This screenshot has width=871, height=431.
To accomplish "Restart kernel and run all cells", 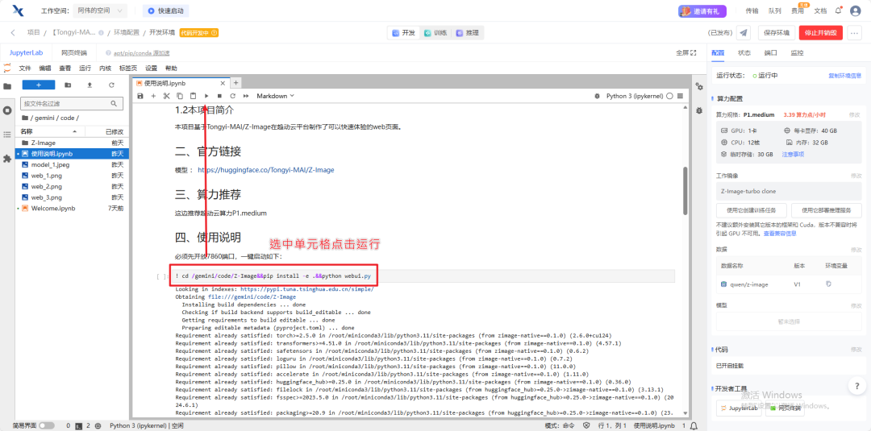I will tap(245, 96).
